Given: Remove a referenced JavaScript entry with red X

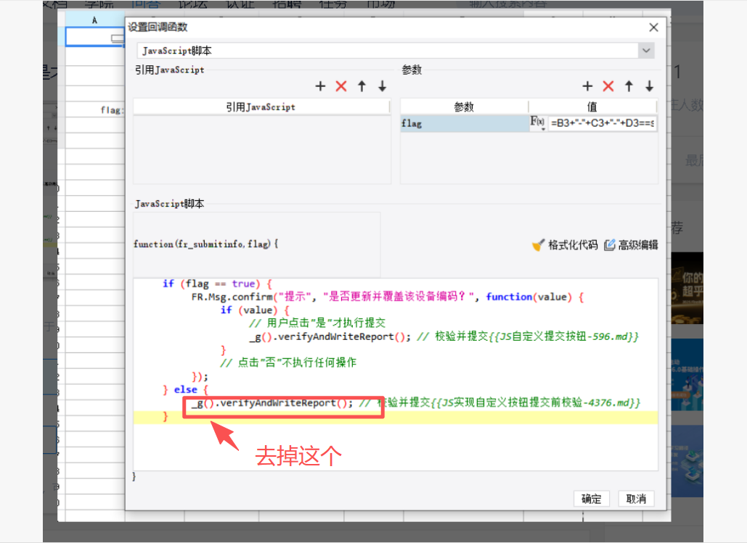Looking at the screenshot, I should (341, 86).
